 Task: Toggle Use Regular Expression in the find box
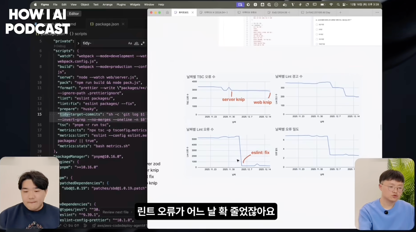coord(143,43)
